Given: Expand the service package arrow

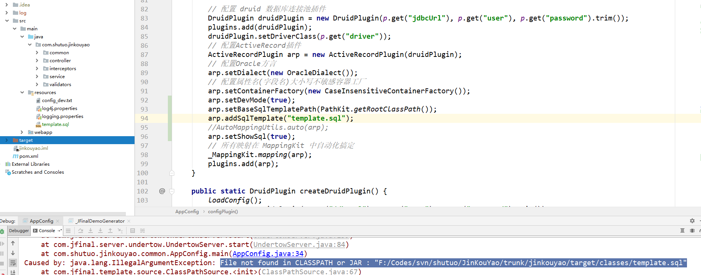Looking at the screenshot, I should tap(37, 77).
